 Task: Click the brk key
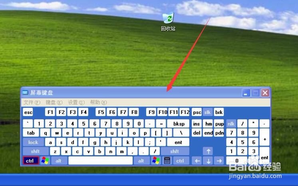(x=219, y=112)
